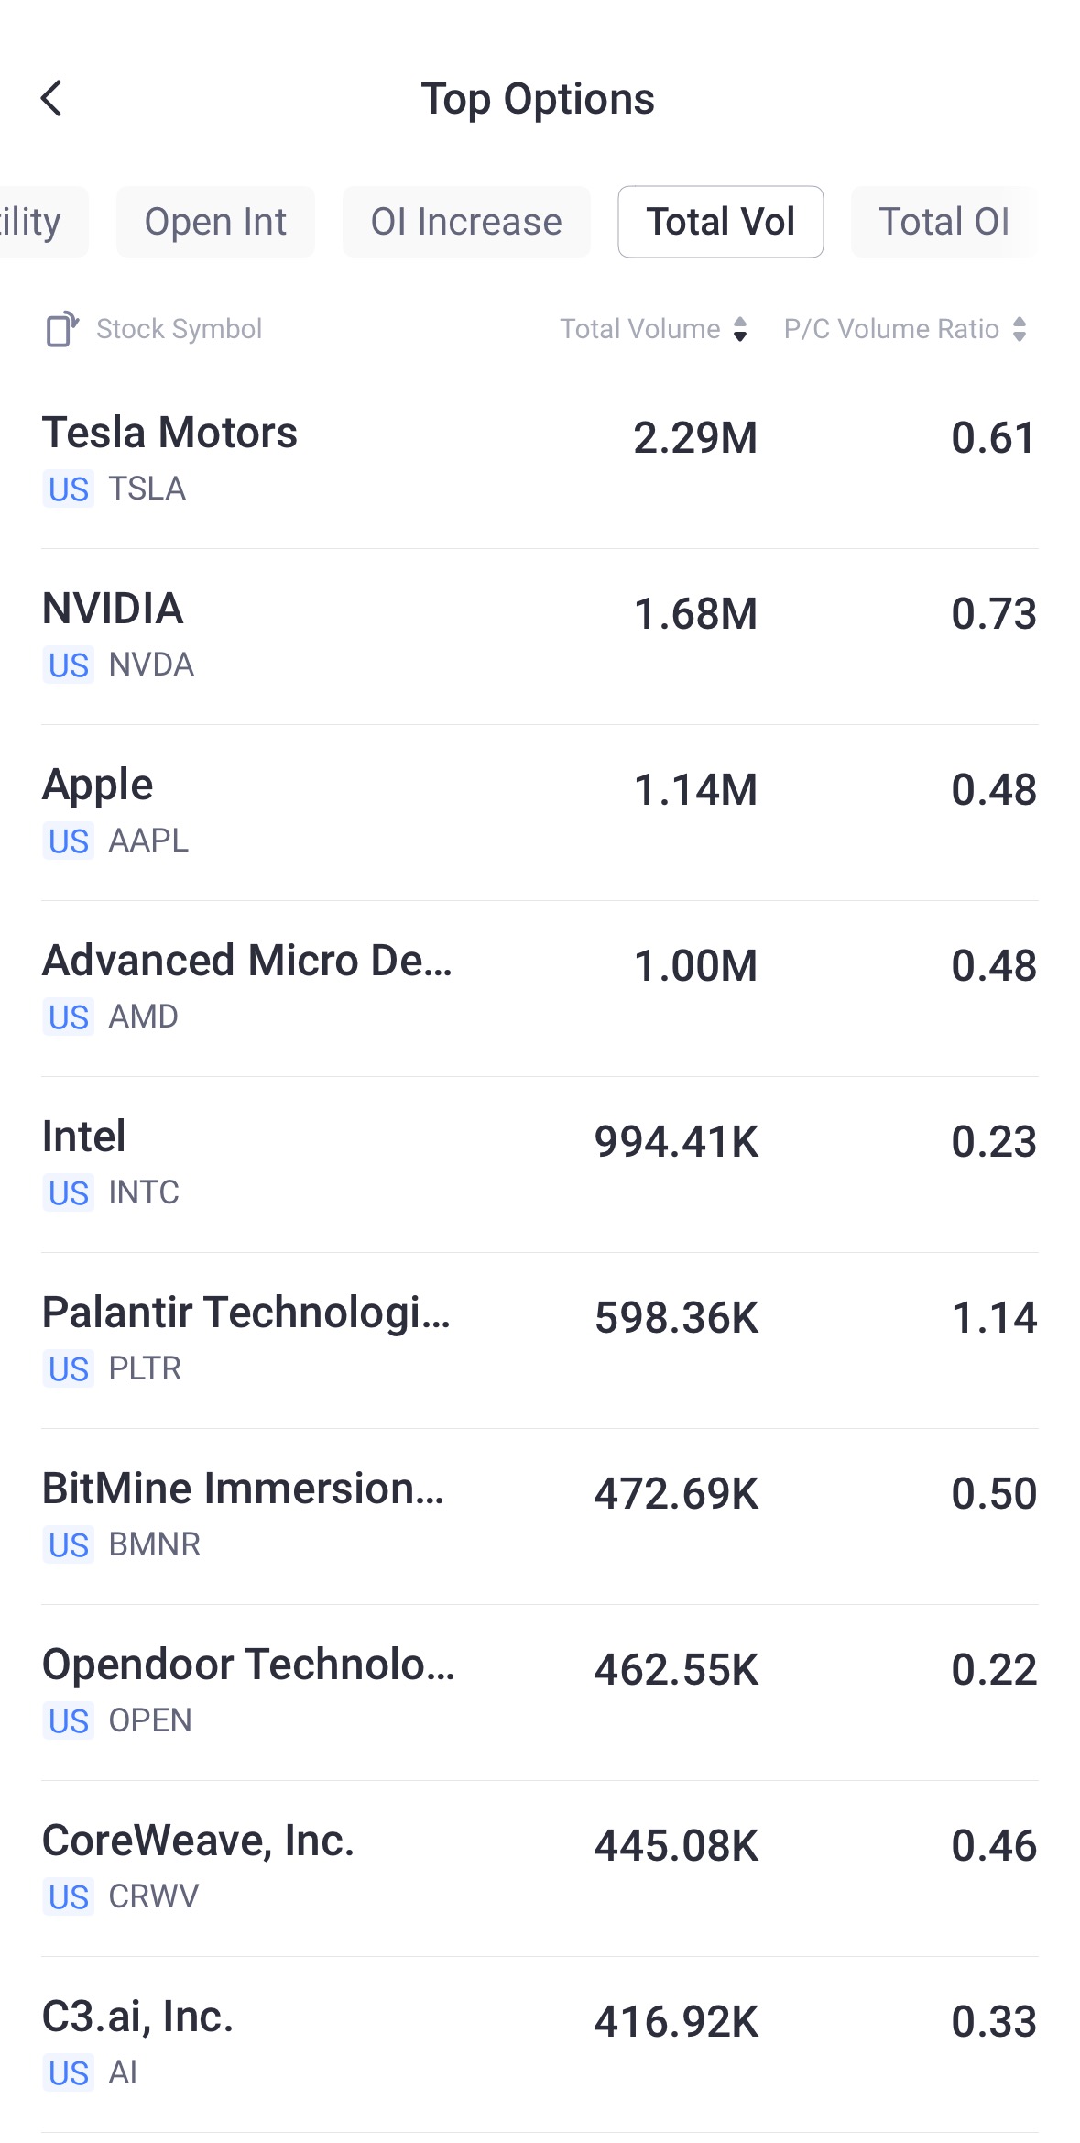This screenshot has height=2143, width=1080.
Task: Open the Palantir Technologies PLTR row
Action: (540, 1341)
